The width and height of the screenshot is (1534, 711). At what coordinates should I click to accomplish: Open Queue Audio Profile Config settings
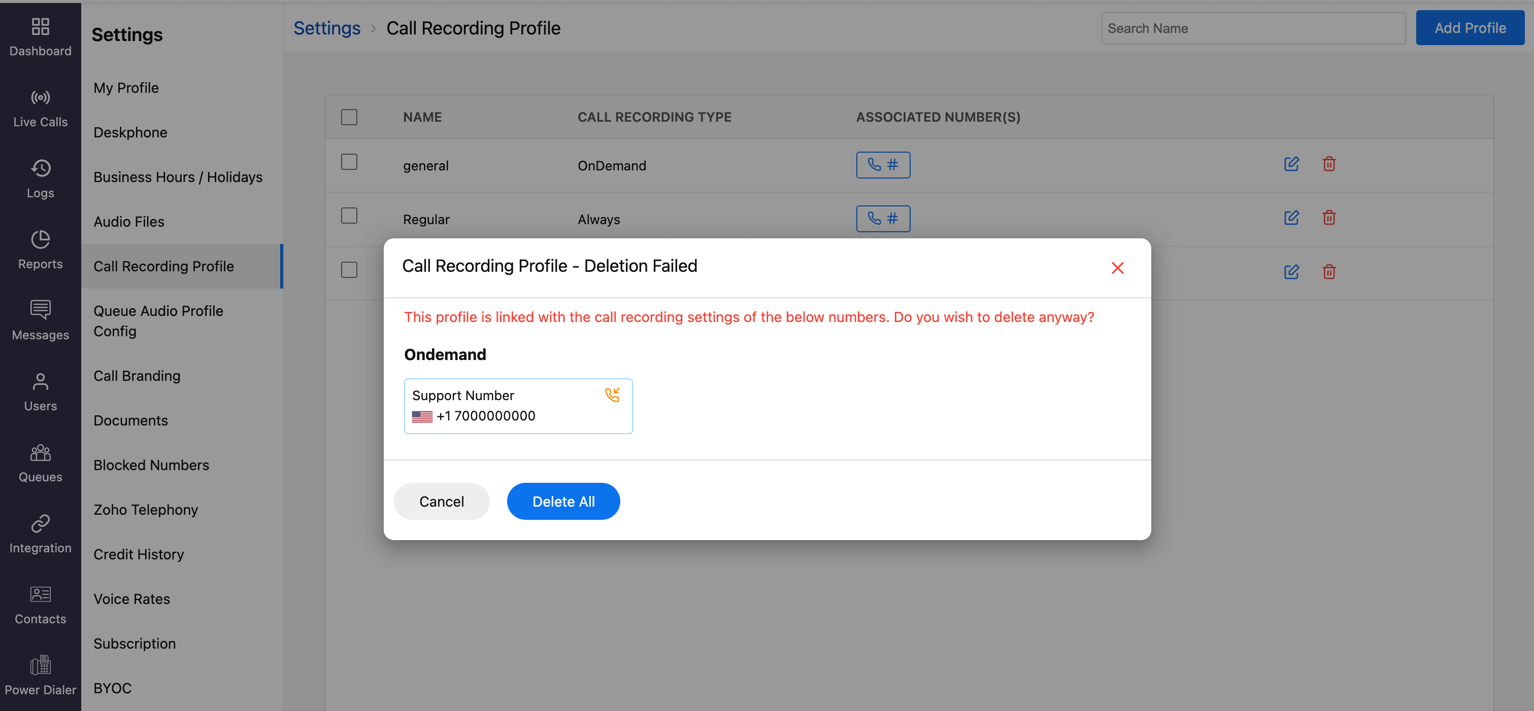point(158,321)
